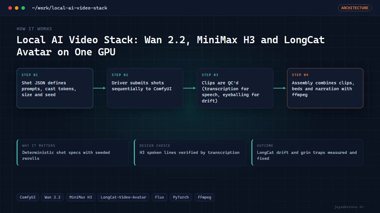Click the LongCat-Video-Avatar tag
The image size is (380, 213).
123,197
